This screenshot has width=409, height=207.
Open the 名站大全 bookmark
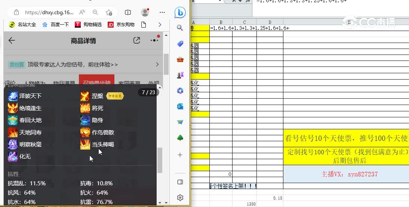point(22,25)
